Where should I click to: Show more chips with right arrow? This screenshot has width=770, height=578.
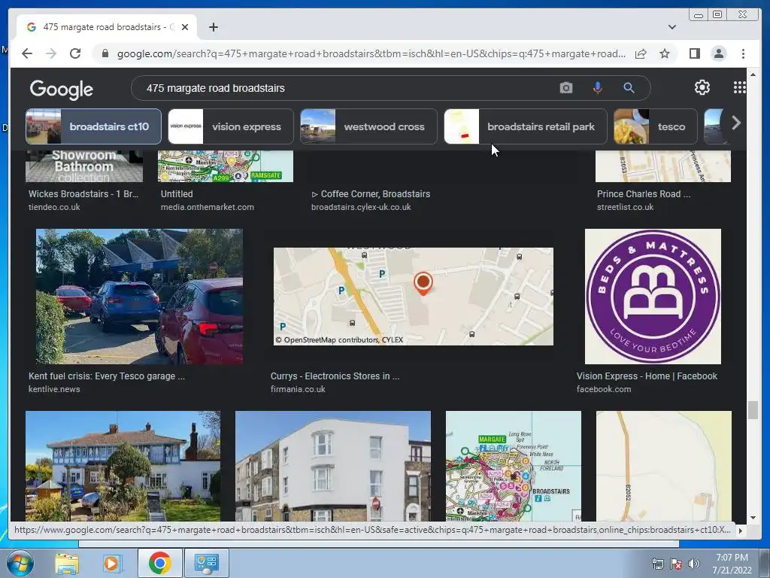(x=735, y=123)
